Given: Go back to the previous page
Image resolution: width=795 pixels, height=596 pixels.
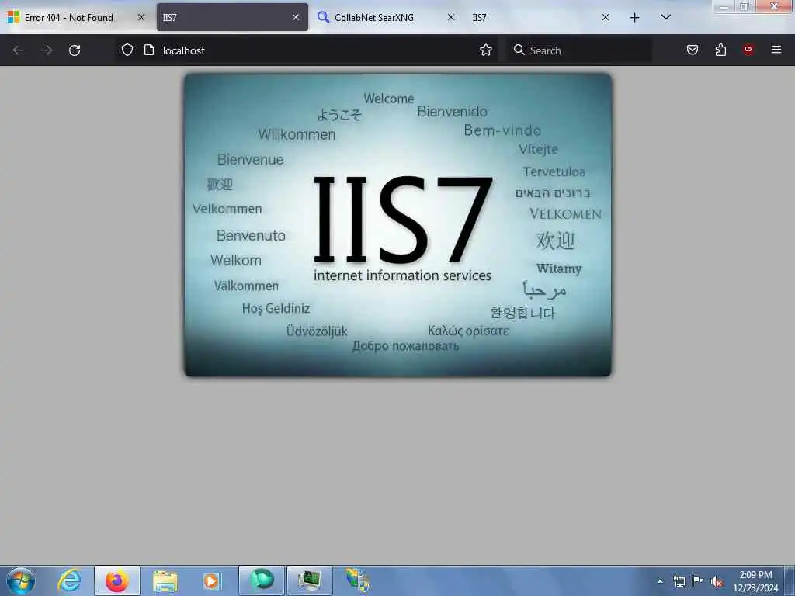Looking at the screenshot, I should [x=19, y=50].
